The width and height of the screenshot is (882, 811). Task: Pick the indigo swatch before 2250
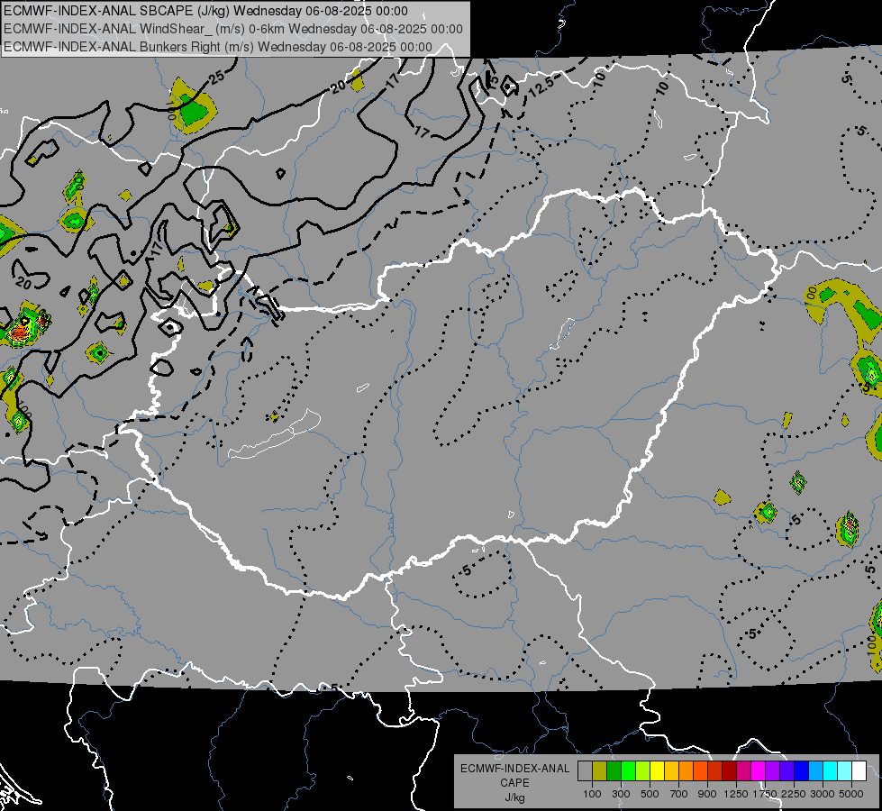pos(787,771)
